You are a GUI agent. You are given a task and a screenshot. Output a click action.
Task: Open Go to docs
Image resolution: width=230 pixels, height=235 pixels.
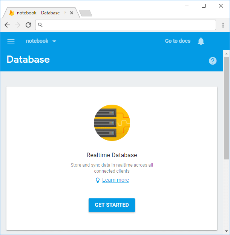click(x=178, y=41)
